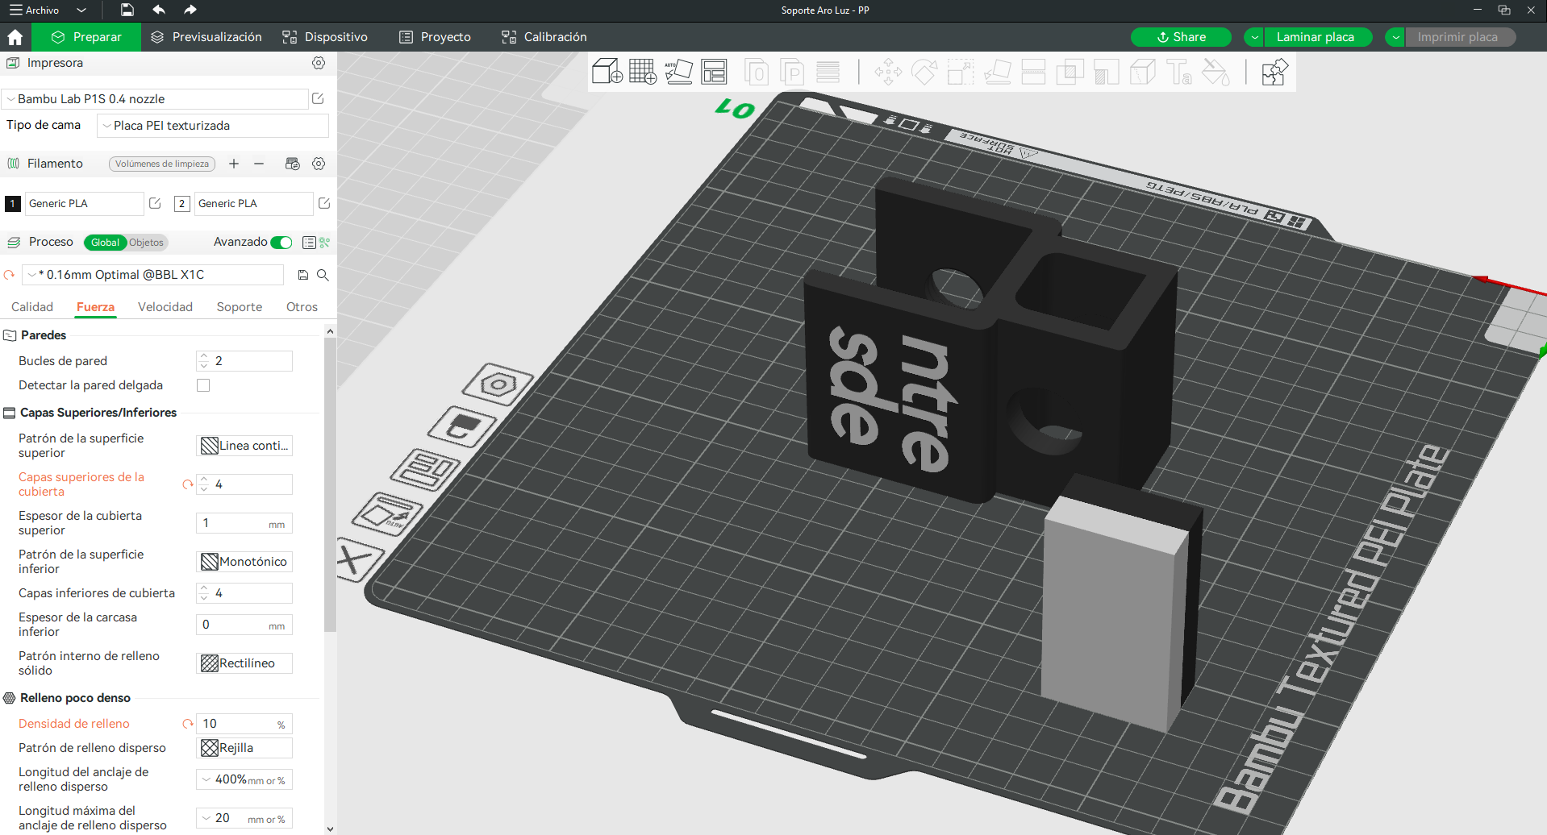1547x835 pixels.
Task: Click the Arrange all objects toolbar icon
Action: tap(714, 72)
